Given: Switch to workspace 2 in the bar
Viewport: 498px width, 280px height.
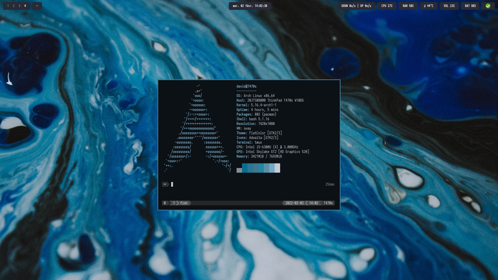Looking at the screenshot, I should 14,6.
